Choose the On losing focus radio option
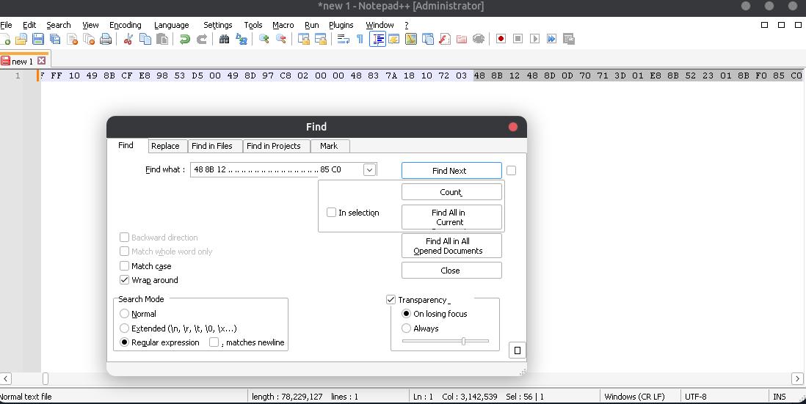806x404 pixels. pyautogui.click(x=406, y=313)
